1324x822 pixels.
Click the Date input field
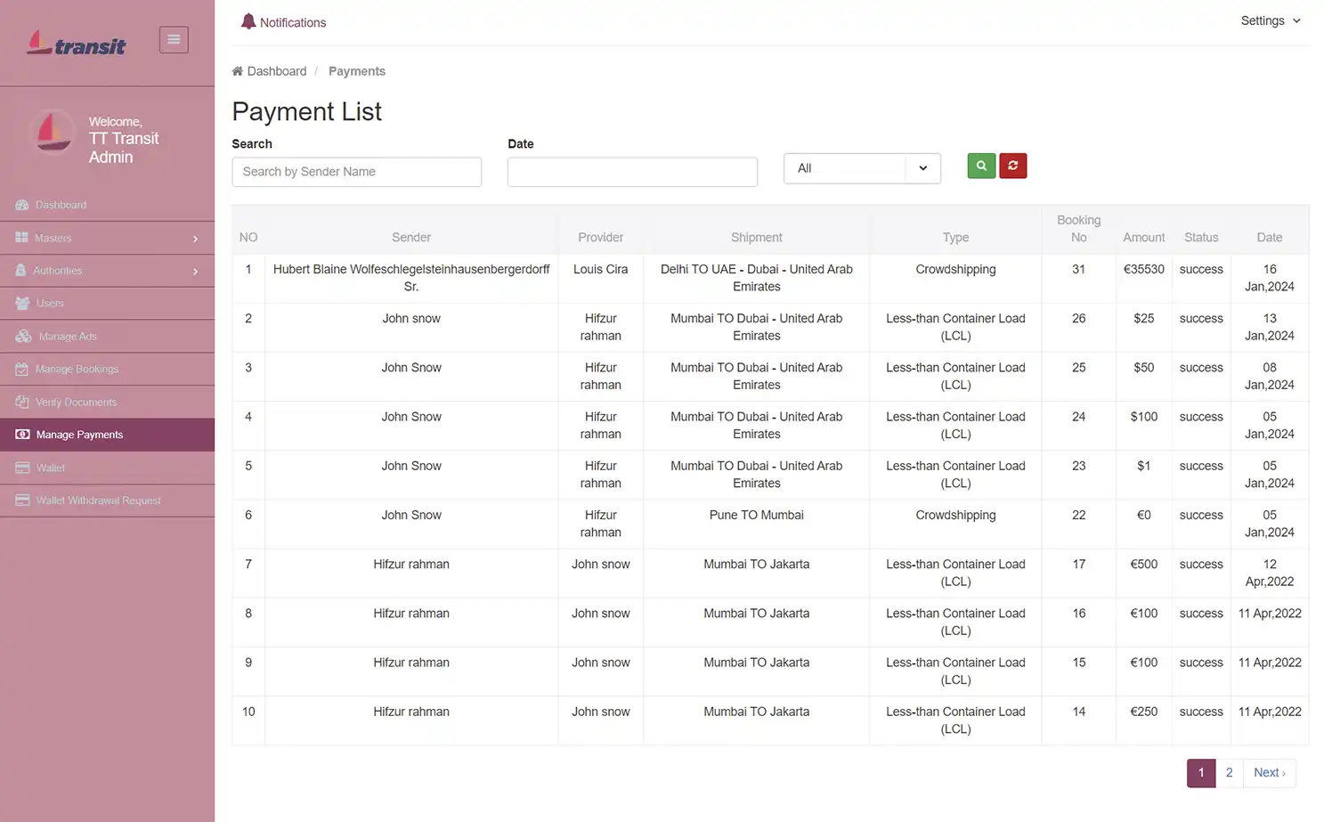[632, 172]
